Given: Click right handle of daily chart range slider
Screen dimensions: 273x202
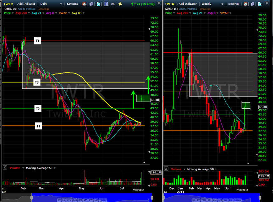Looking at the screenshot, I should pyautogui.click(x=152, y=197).
